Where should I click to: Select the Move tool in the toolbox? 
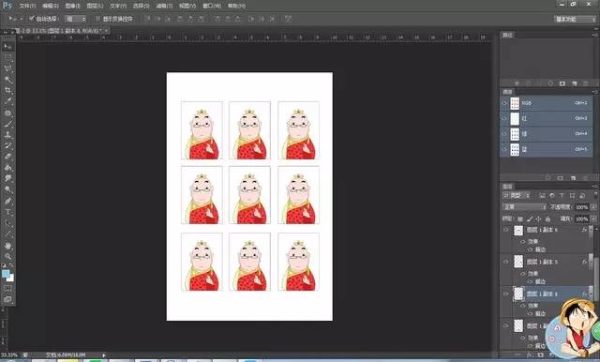(x=7, y=46)
